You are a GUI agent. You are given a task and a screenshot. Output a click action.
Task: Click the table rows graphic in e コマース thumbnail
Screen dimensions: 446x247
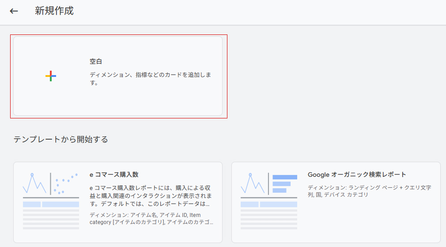[x=51, y=216]
